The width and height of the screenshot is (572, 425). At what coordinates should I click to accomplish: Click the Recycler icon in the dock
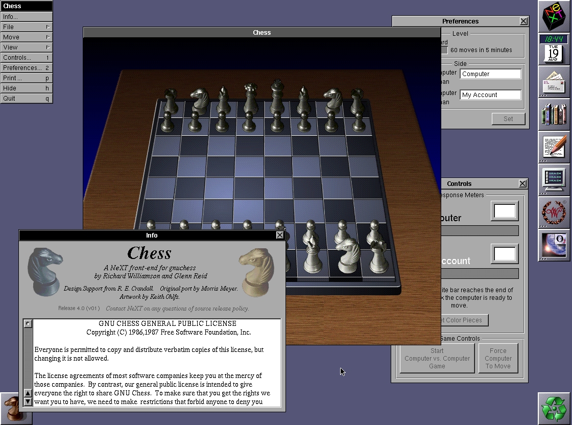[554, 409]
